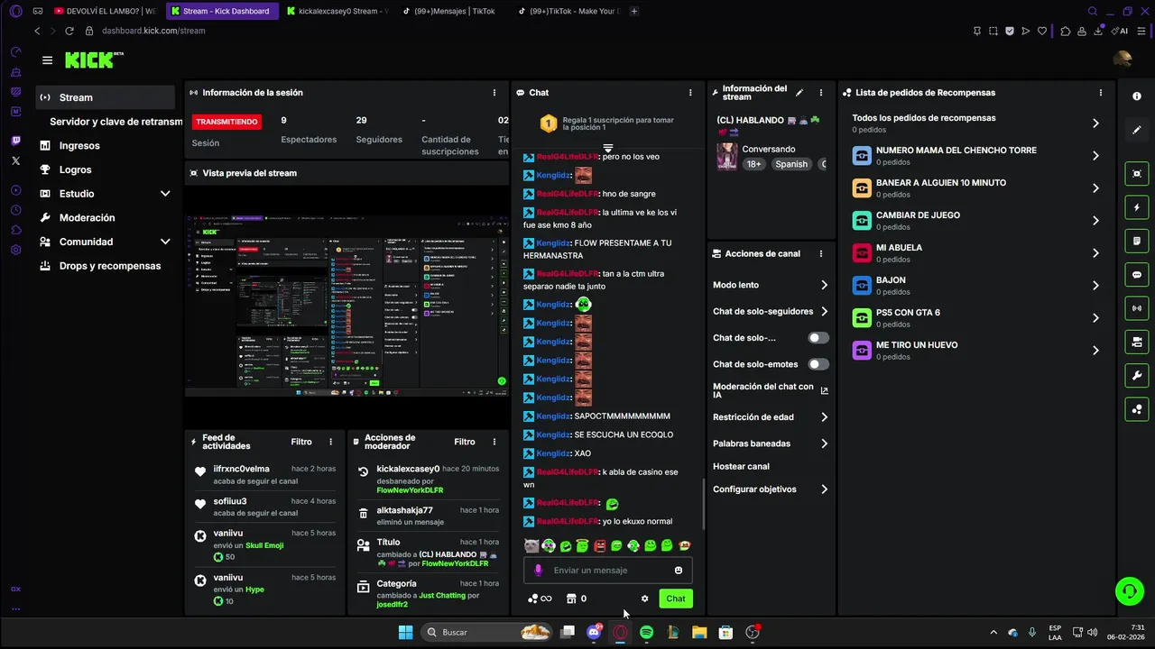Insert the angry red emote
Image resolution: width=1155 pixels, height=649 pixels.
600,545
